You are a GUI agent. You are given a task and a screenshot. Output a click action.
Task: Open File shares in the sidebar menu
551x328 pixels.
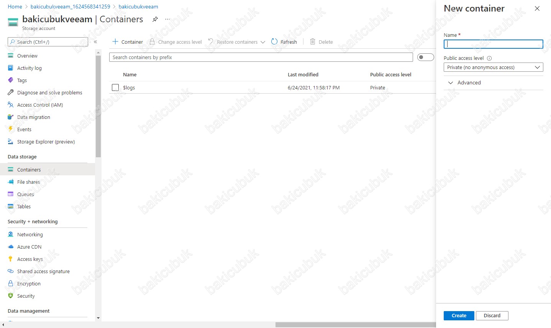(x=28, y=182)
